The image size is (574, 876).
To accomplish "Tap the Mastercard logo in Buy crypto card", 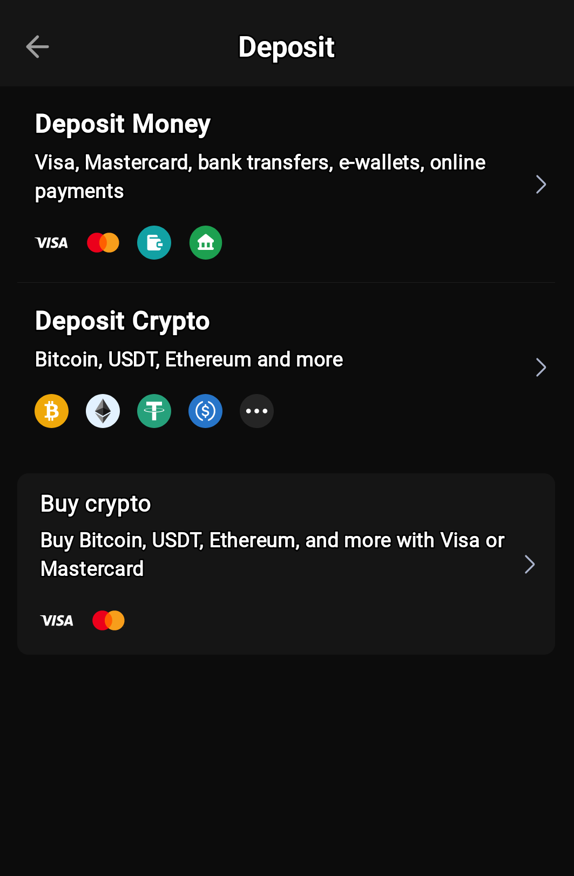I will (109, 621).
